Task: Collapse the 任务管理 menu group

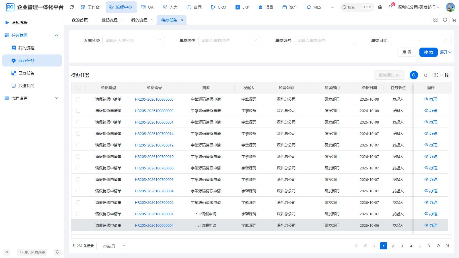Action: coord(32,35)
